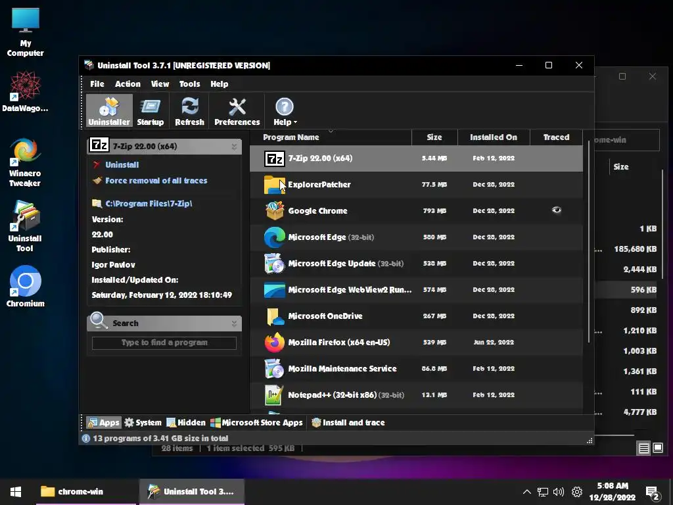Switch to large icons view in Explorer
This screenshot has width=673, height=505.
click(x=657, y=448)
